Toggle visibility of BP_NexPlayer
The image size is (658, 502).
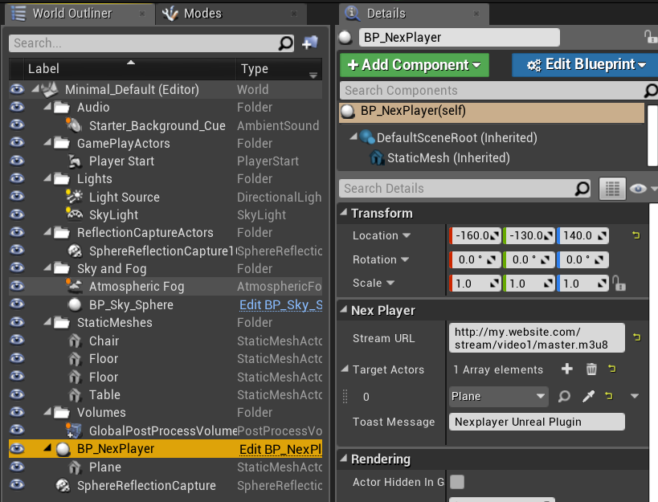click(17, 448)
